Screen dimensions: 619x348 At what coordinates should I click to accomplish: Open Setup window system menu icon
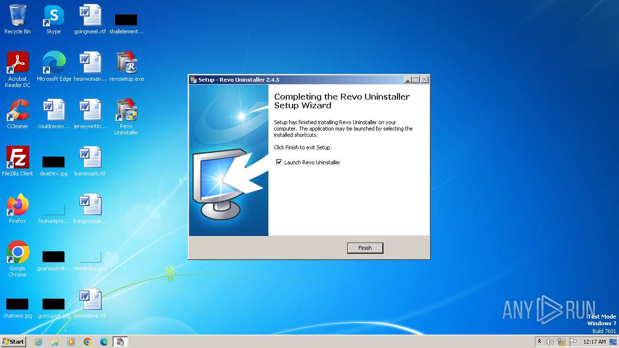(x=193, y=80)
